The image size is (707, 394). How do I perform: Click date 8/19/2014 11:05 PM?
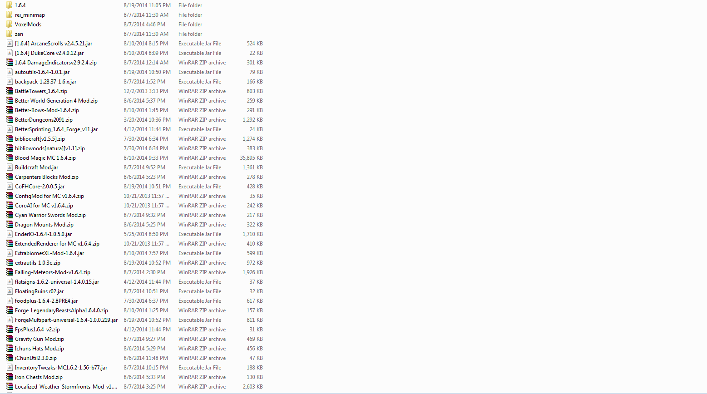[x=147, y=5]
